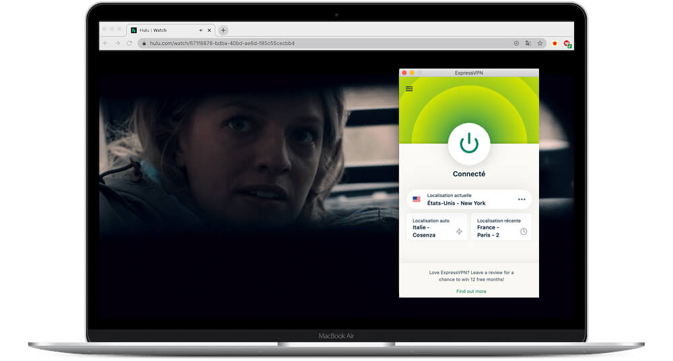Click the lightning bolt smart location icon
673x361 pixels.
pos(459,231)
